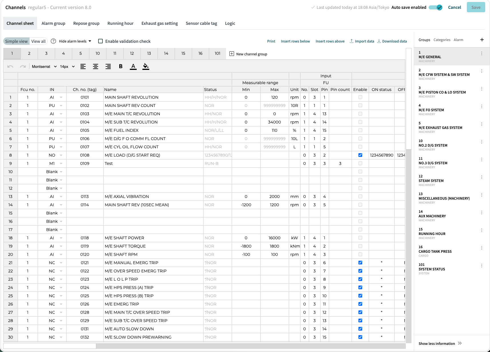Open options menu for SYSTEM STATUS group
Screen dimensions: 490x352
click(x=482, y=266)
